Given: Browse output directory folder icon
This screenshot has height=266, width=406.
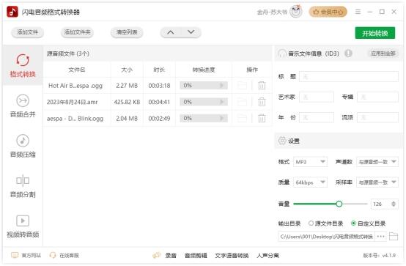Looking at the screenshot, I should click(x=394, y=236).
